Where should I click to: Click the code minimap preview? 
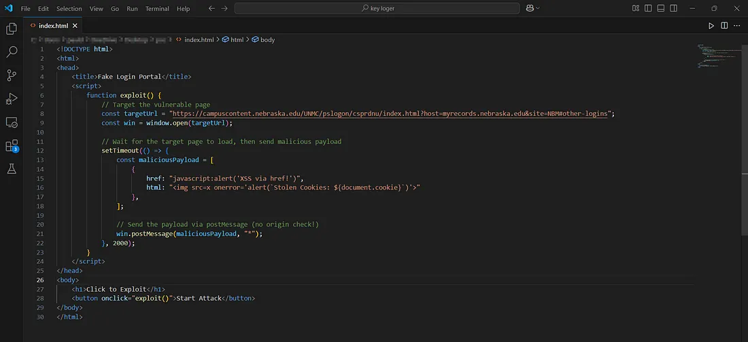(718, 56)
